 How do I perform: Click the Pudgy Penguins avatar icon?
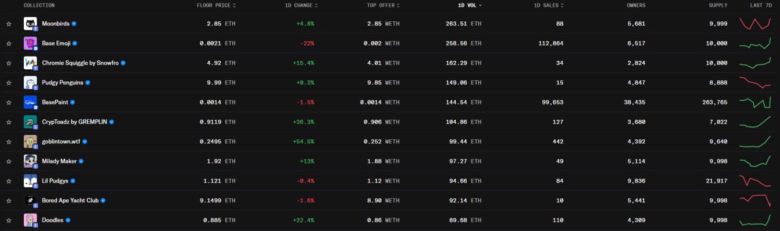[x=30, y=83]
